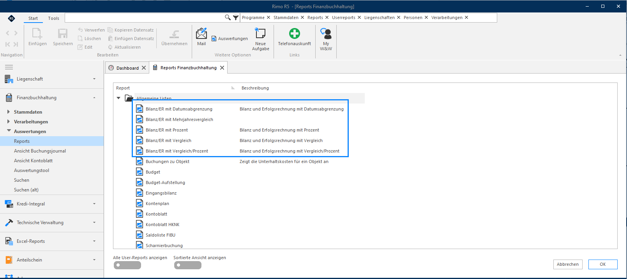Collapse the Finanzbuchhaltung sidebar section

coord(94,98)
